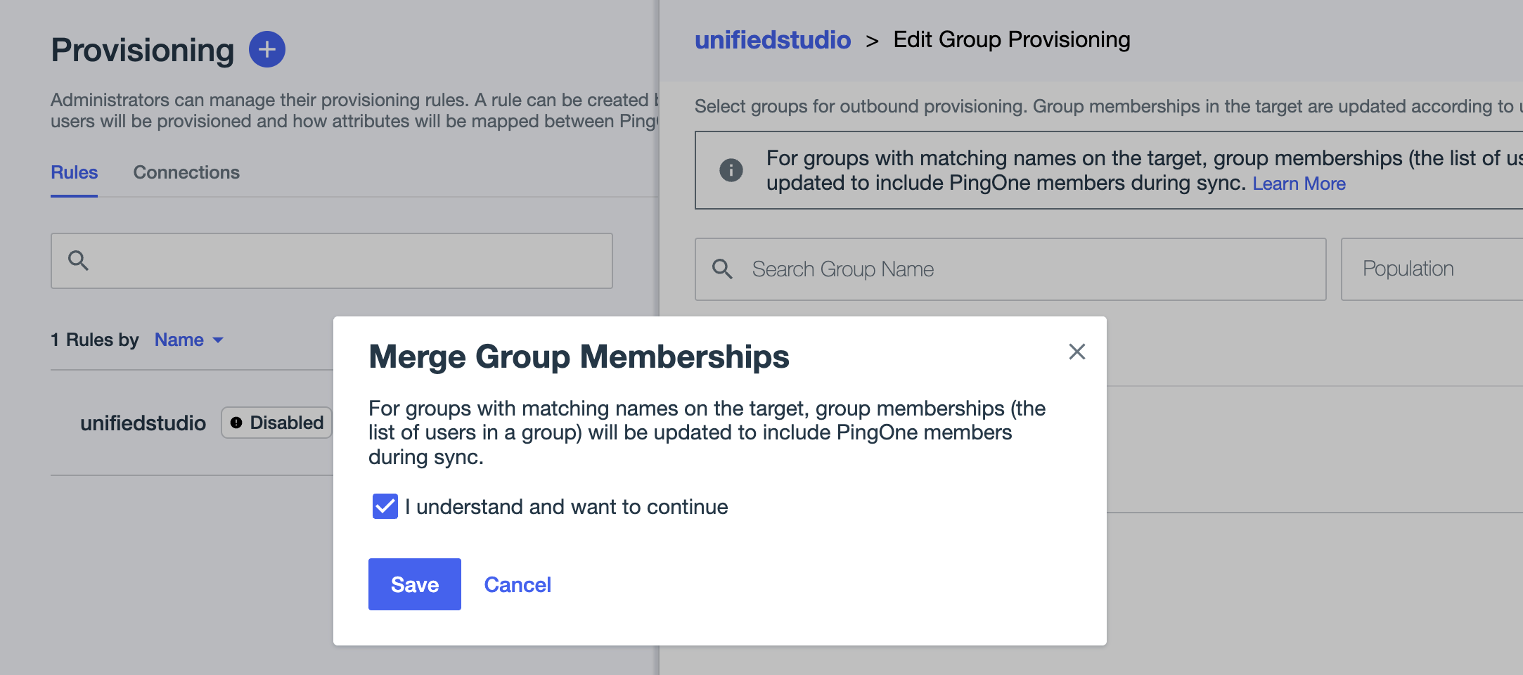Click the magnifier icon in Search Group Name field

click(x=723, y=269)
